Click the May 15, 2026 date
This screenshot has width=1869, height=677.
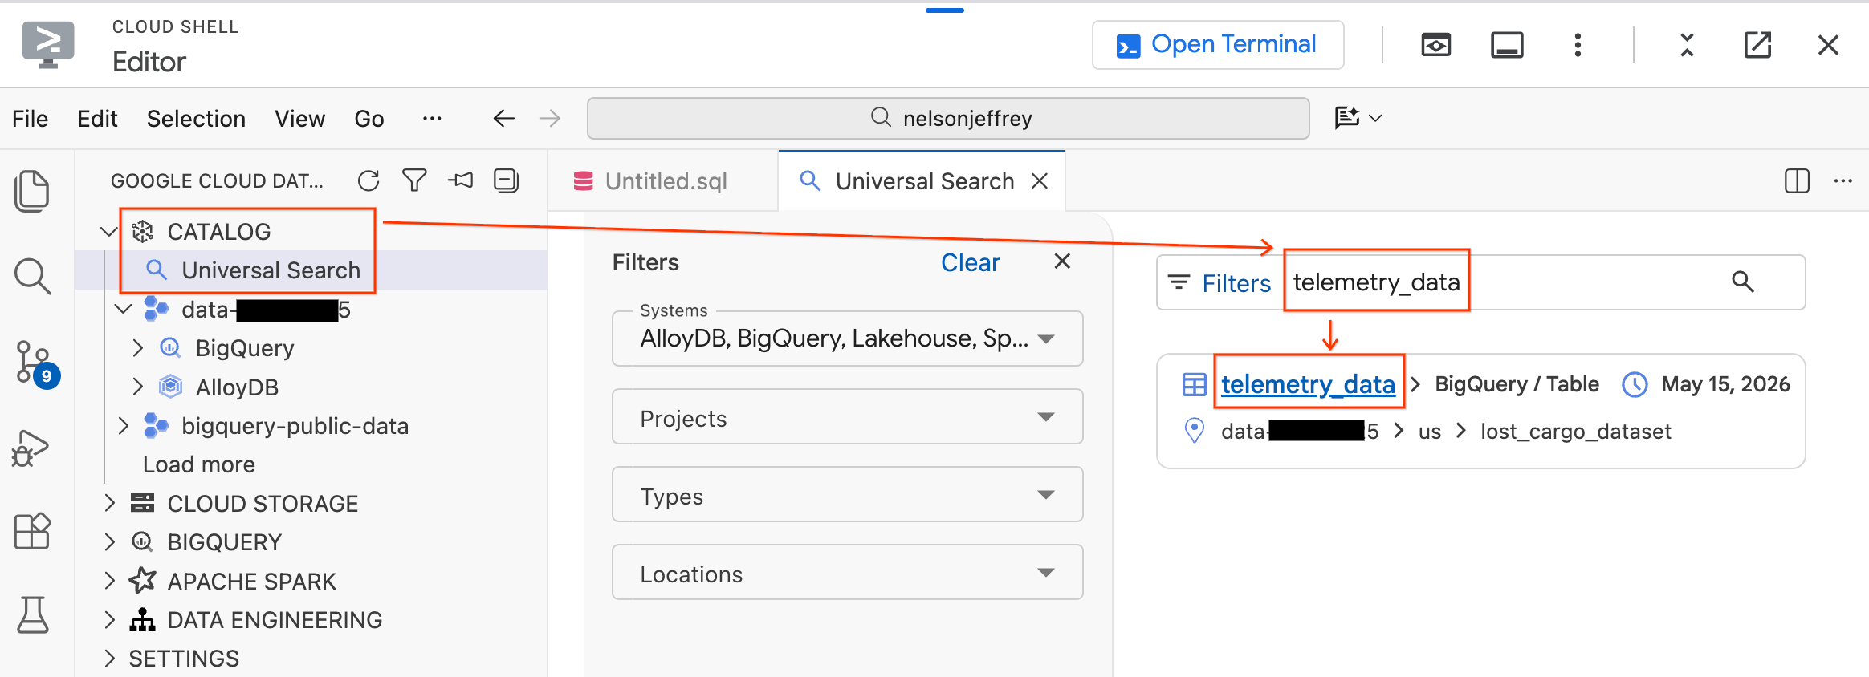click(1725, 384)
